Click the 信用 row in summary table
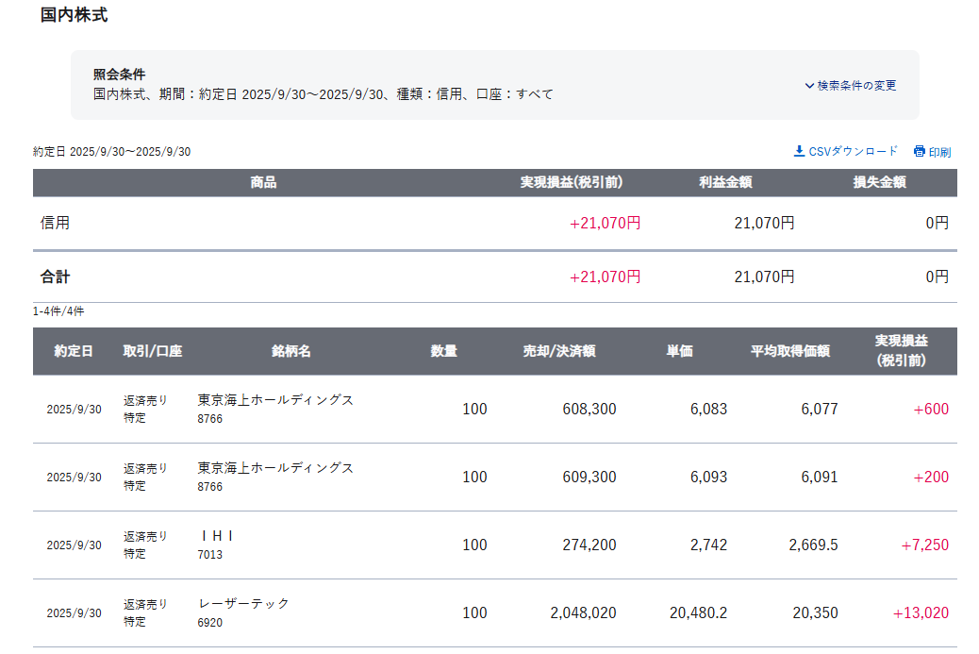This screenshot has height=654, width=979. tap(56, 224)
